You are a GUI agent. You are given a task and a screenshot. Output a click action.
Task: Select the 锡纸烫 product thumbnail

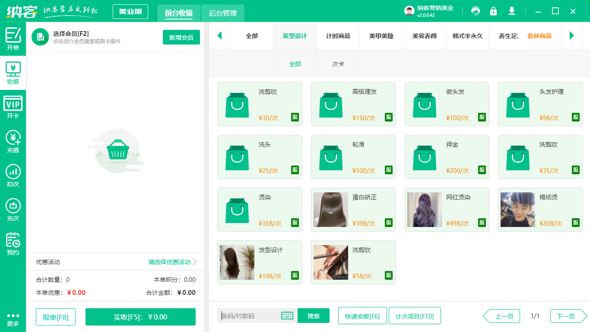517,210
